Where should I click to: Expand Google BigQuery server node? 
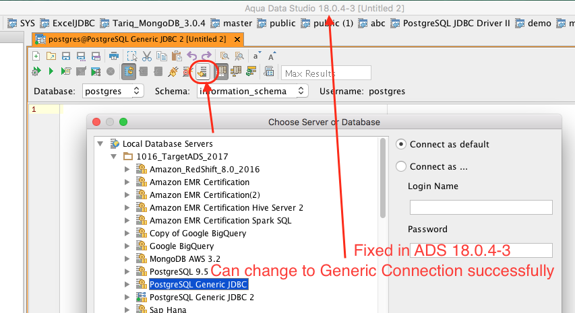coord(127,246)
